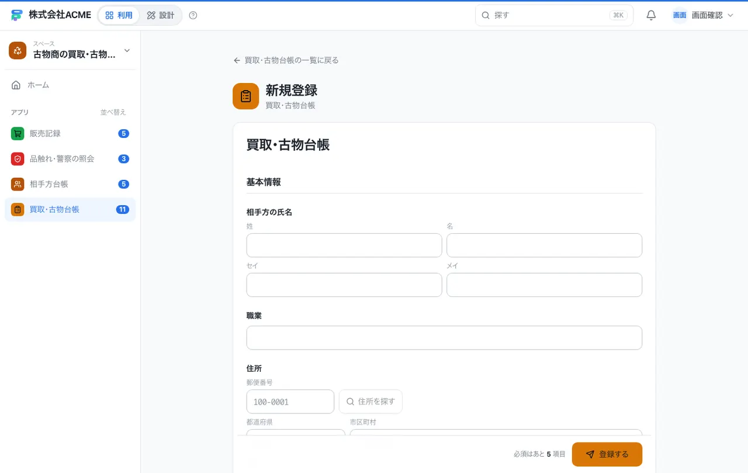Image resolution: width=748 pixels, height=473 pixels.
Task: Click the 基本情報 section heading
Action: [264, 182]
